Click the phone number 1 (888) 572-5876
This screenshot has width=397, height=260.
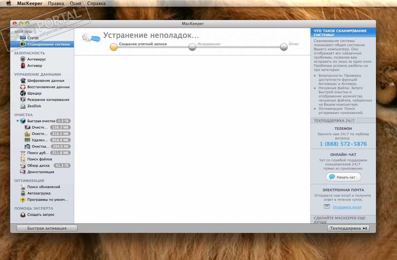343,144
